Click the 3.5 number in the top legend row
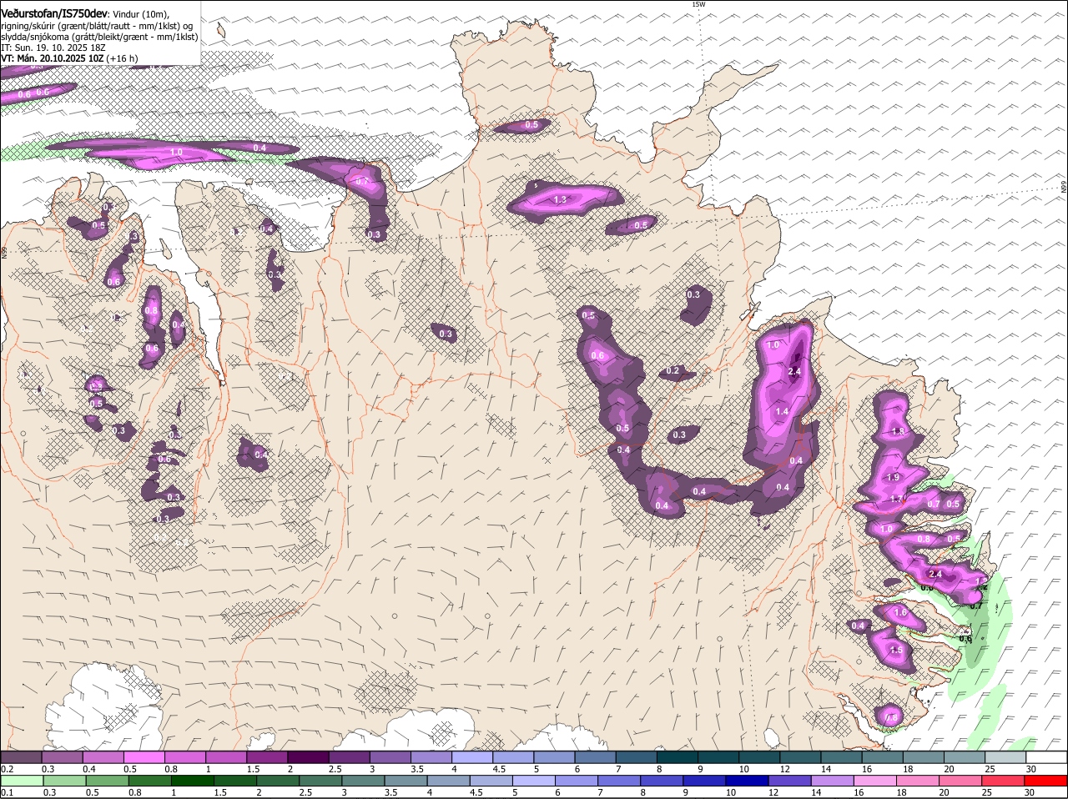The image size is (1068, 799). (418, 768)
